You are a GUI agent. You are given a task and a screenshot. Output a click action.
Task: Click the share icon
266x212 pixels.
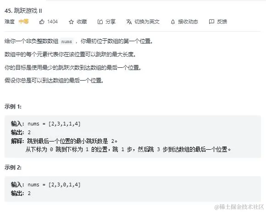pos(100,22)
